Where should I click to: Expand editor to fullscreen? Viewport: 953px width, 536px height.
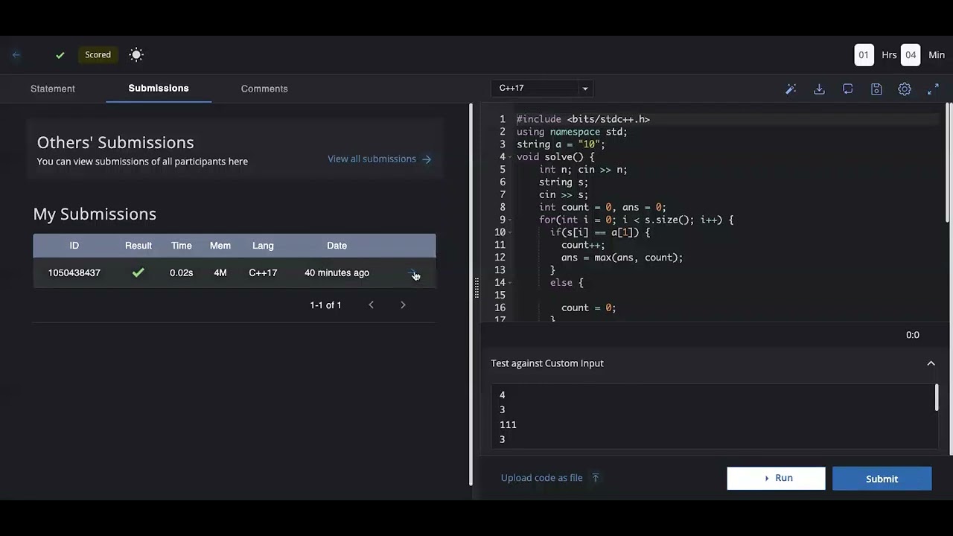(933, 89)
